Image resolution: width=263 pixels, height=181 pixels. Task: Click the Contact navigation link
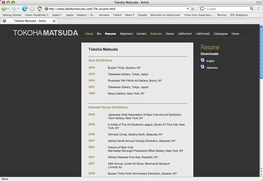(141, 34)
